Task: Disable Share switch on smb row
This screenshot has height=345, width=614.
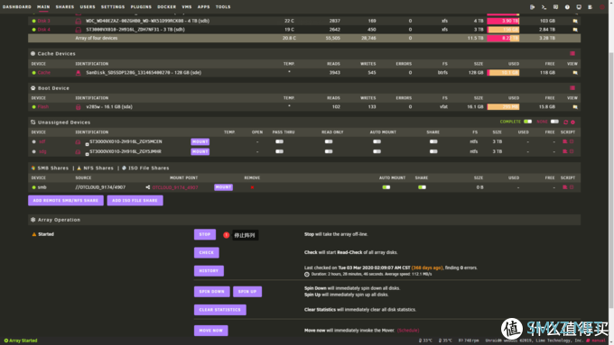Action: pos(422,187)
